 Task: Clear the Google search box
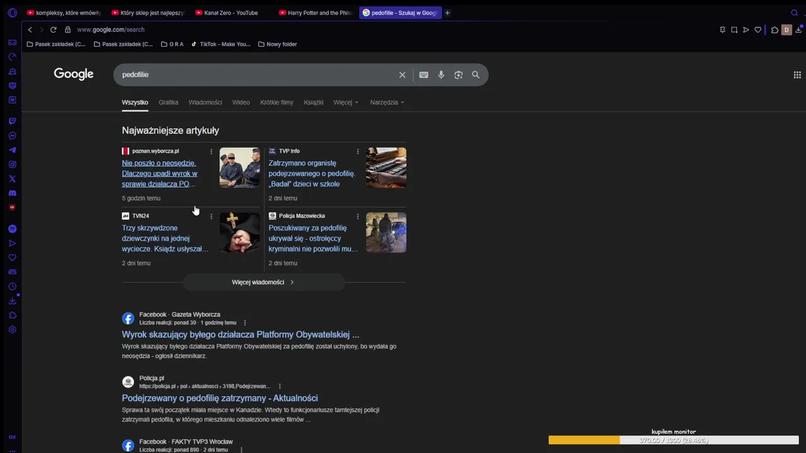tap(402, 75)
